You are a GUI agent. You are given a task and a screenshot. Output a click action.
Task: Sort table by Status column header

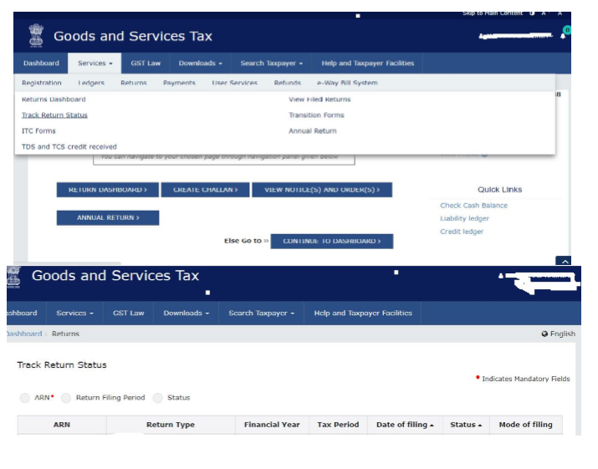pyautogui.click(x=466, y=425)
